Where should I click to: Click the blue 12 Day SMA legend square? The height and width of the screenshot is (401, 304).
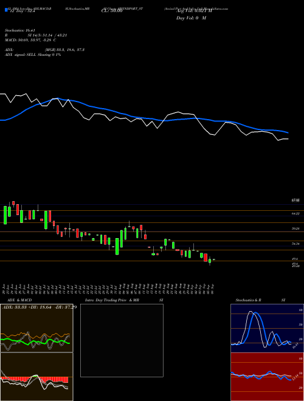[6, 10]
